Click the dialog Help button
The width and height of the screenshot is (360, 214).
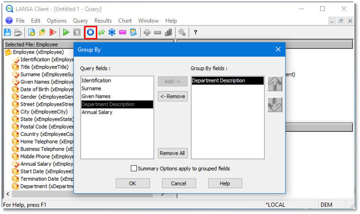(225, 183)
